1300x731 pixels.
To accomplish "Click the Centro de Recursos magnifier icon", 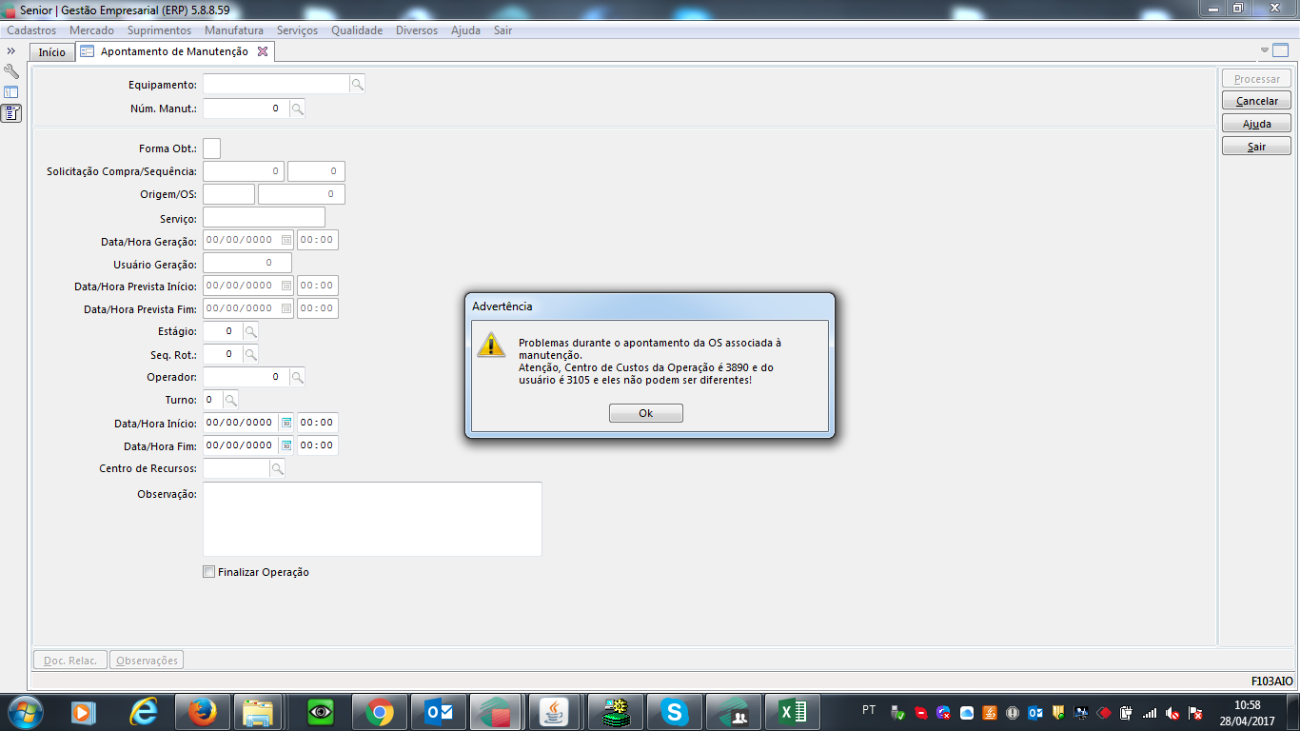I will click(276, 469).
